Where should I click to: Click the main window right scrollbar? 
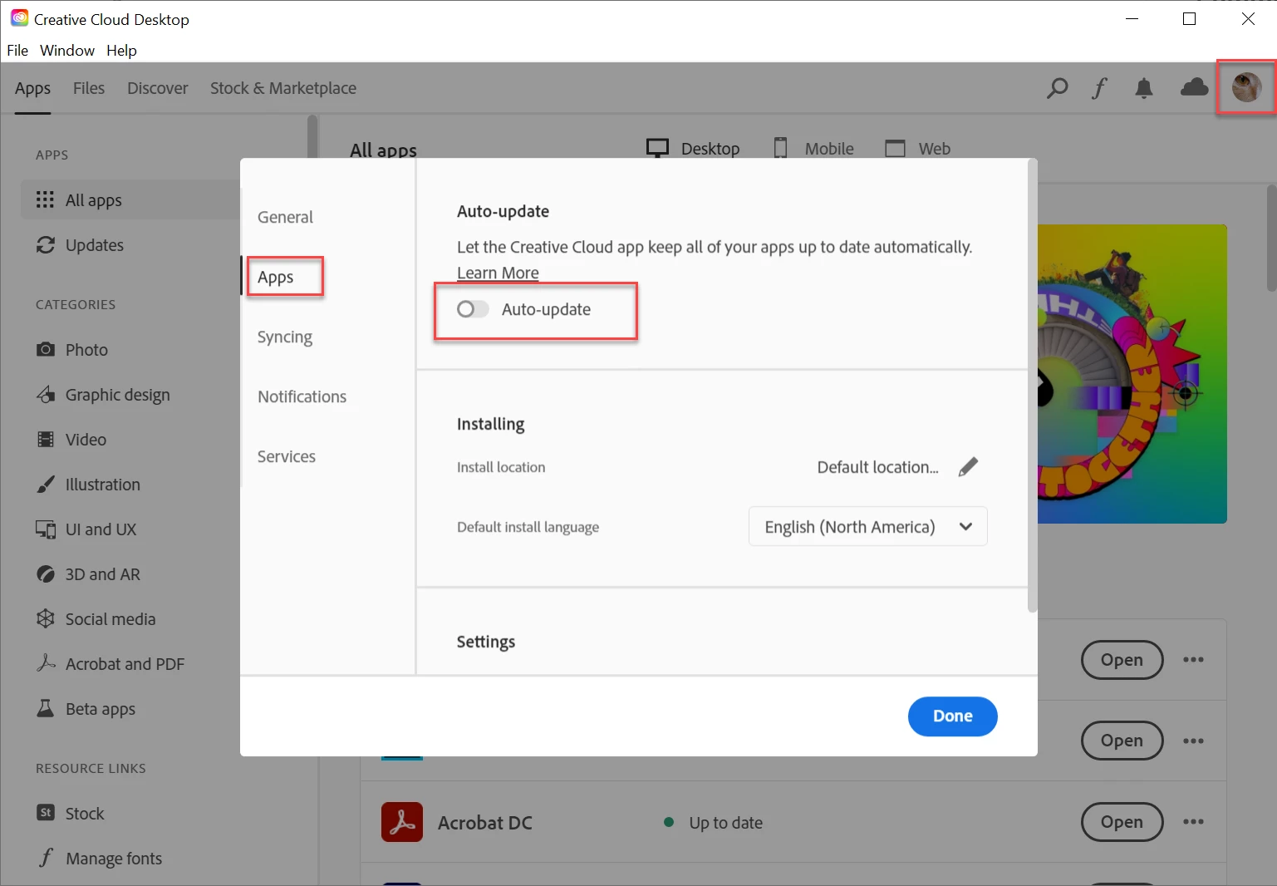1271,238
